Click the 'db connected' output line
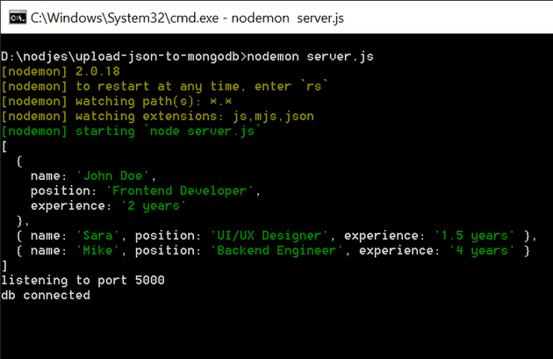The width and height of the screenshot is (553, 359). point(46,295)
